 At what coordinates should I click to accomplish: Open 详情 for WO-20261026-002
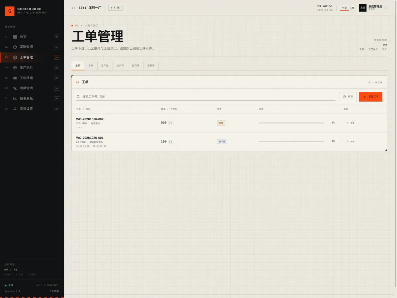tap(350, 123)
